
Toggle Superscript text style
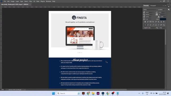(x=156, y=22)
